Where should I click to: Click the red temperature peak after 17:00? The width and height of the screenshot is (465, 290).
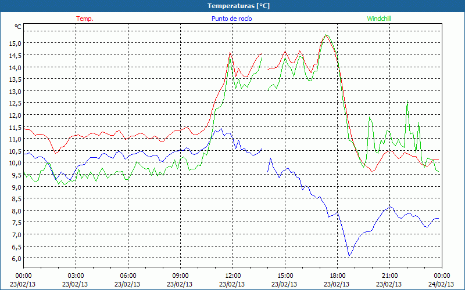[325, 35]
